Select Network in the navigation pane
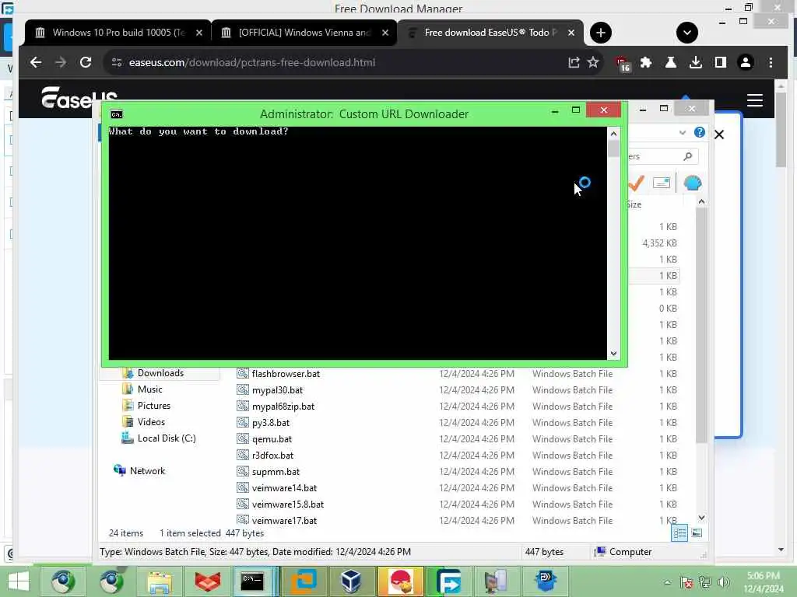 click(x=147, y=470)
